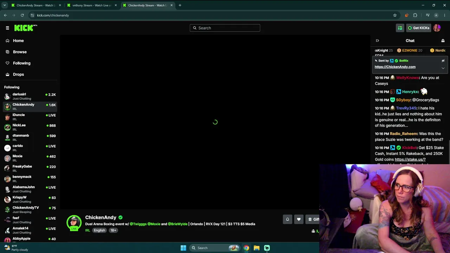The width and height of the screenshot is (450, 253).
Task: Open the media control icon in toolbar
Action: click(x=427, y=15)
